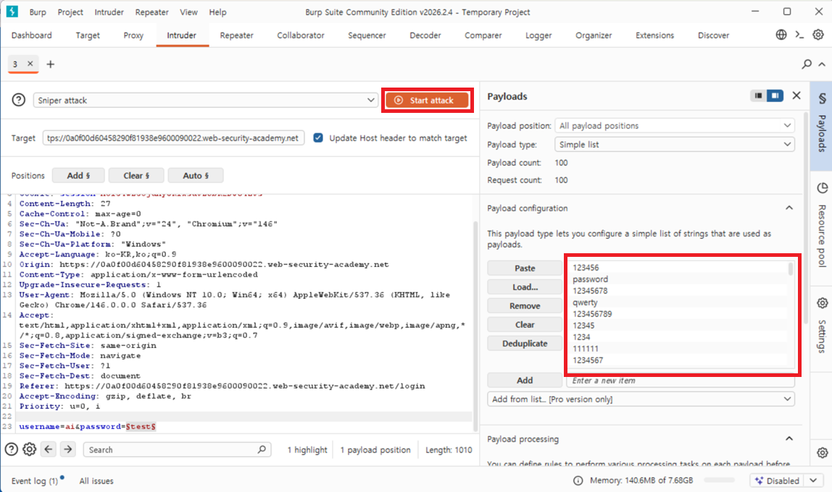This screenshot has height=492, width=832.
Task: Click the Start attack button
Action: 427,100
